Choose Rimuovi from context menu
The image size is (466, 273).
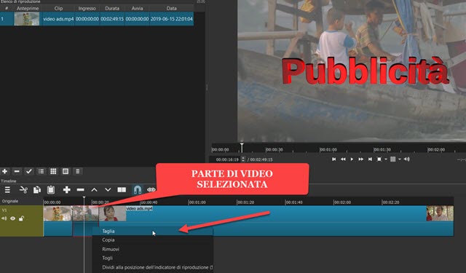(x=153, y=249)
